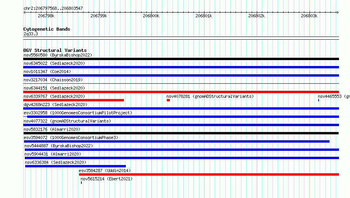Click the blue nsv5904431 feature bar
Image resolution: width=350 pixels, height=198 pixels.
[182, 158]
